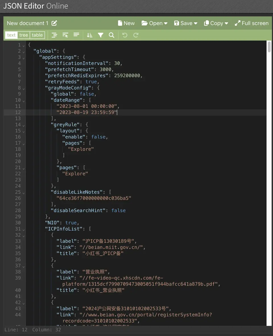Click line number 12 in gutter
The width and height of the screenshot is (273, 336).
[18, 112]
